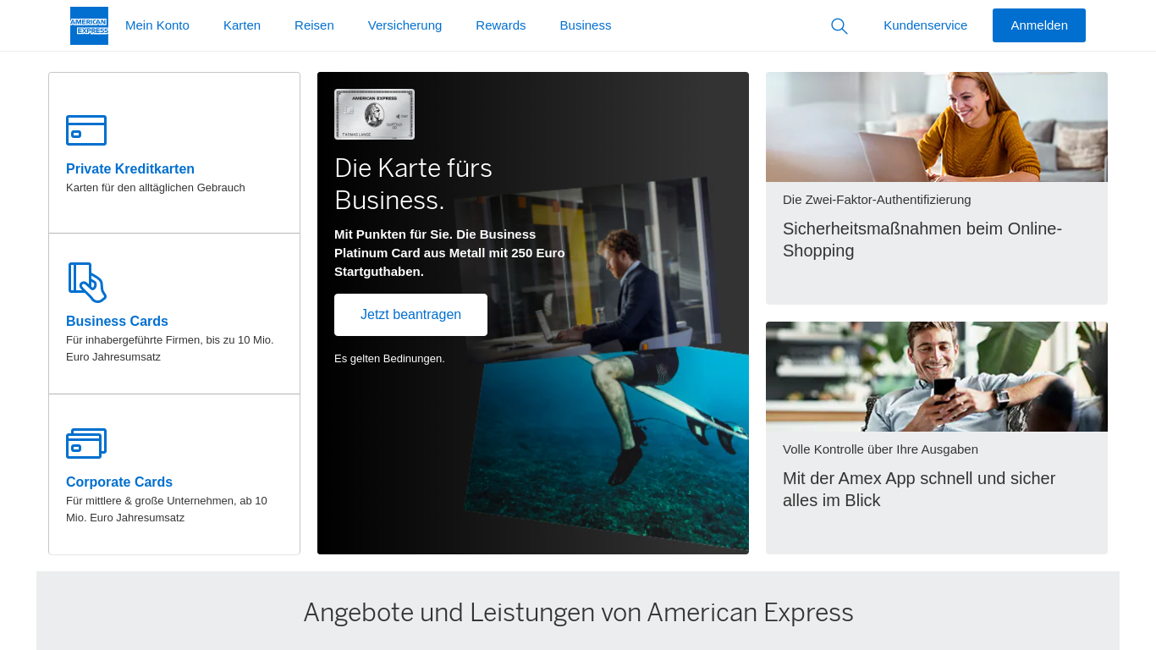Expand the Versicherung navigation menu

pos(405,25)
